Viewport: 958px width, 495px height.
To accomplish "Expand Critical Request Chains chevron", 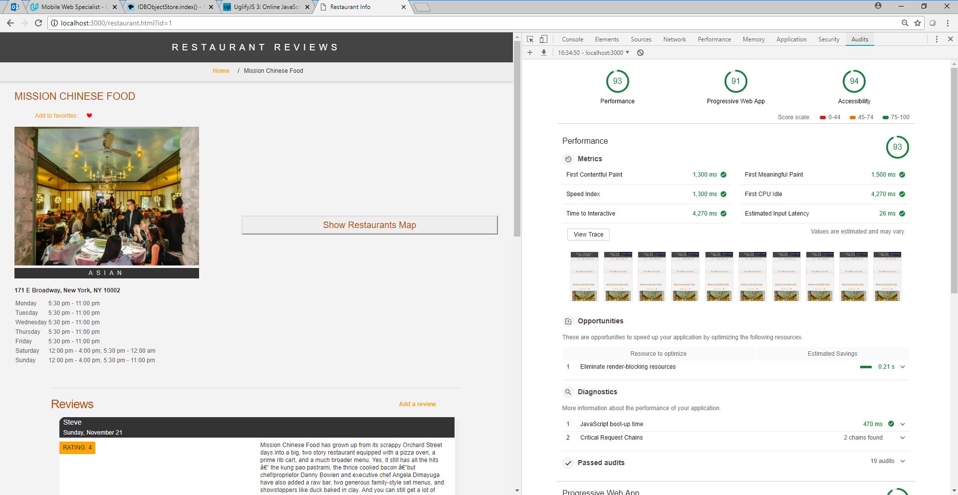I will (x=903, y=438).
